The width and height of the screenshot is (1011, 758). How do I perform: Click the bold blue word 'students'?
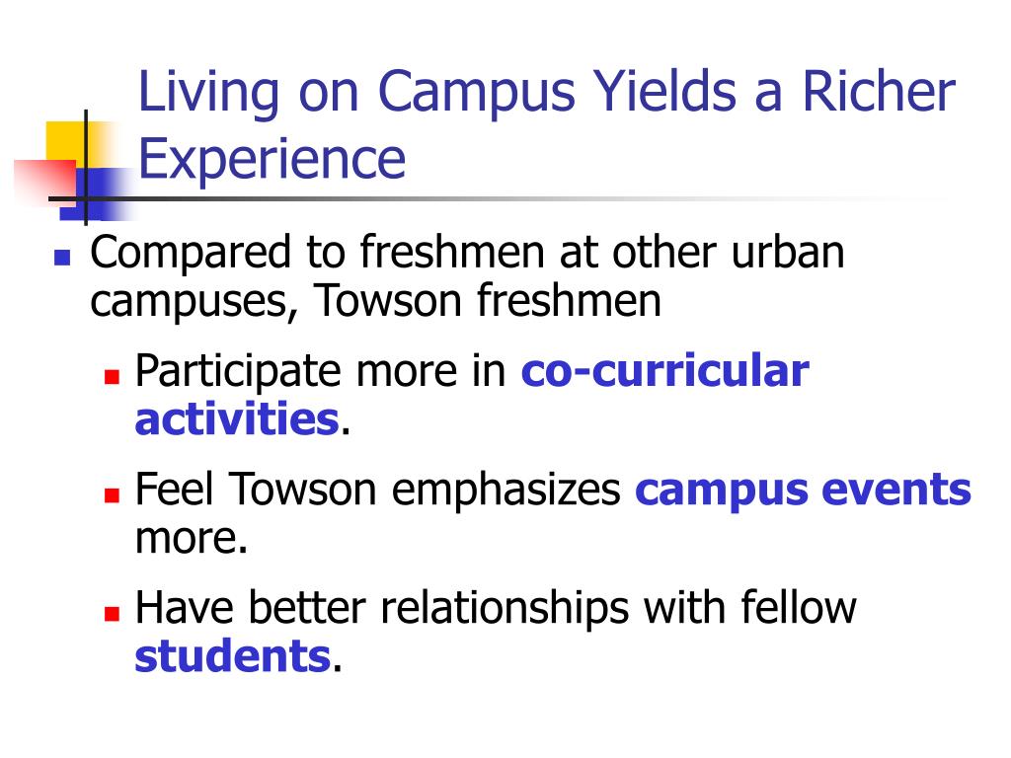(x=233, y=656)
